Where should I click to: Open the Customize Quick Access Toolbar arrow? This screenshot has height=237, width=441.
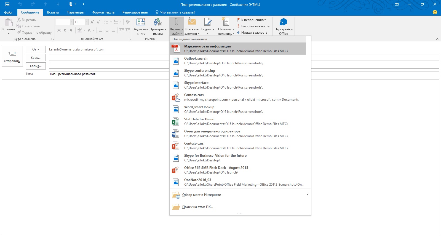click(83, 4)
